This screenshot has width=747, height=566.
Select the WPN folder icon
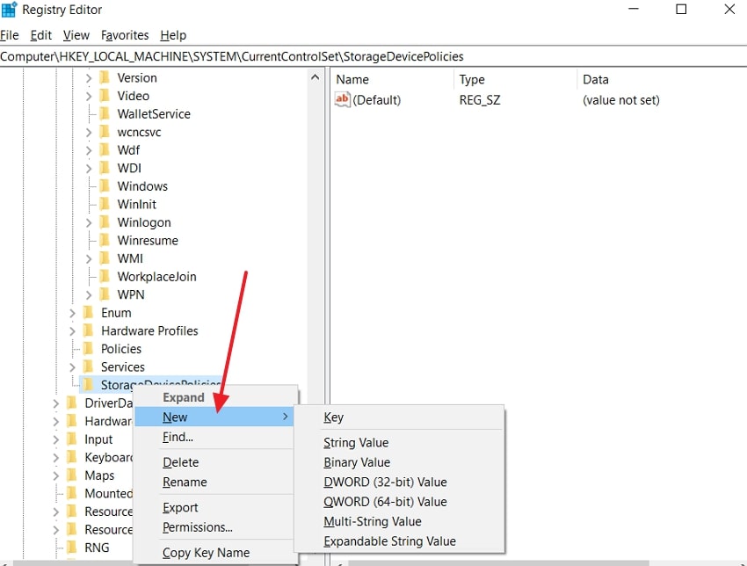point(105,294)
